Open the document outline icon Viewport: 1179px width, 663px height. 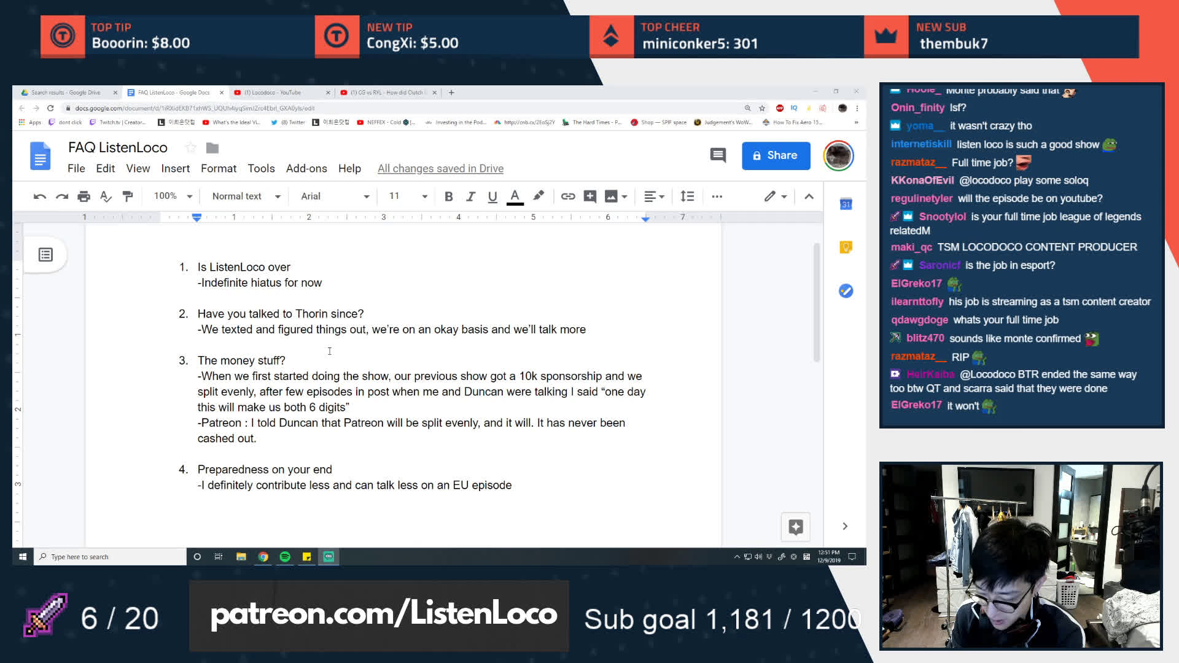(x=45, y=255)
